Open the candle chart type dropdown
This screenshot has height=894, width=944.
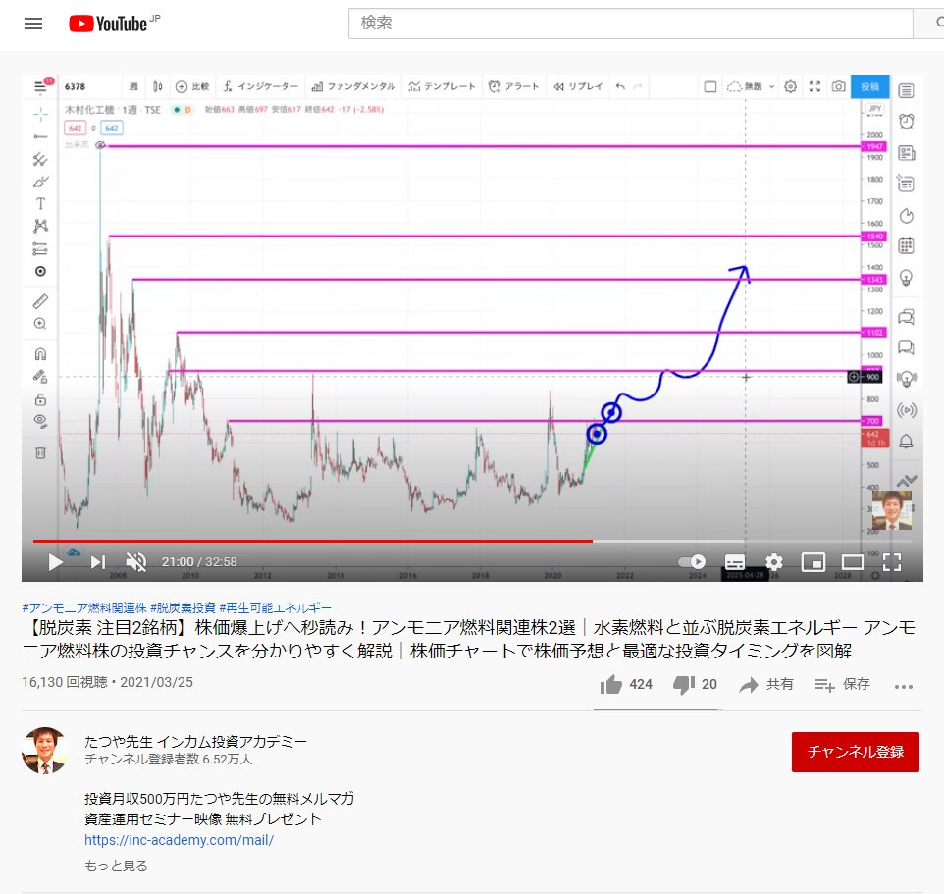[157, 86]
